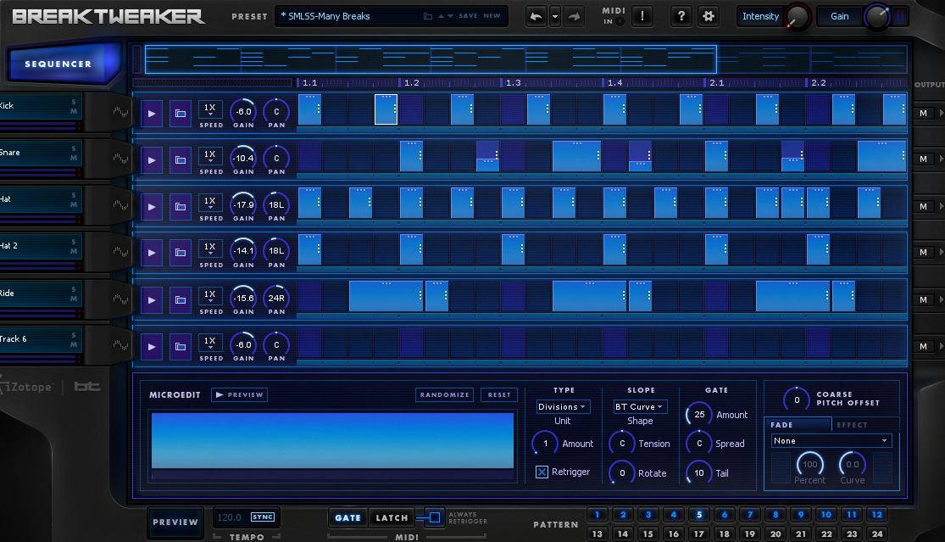The height and width of the screenshot is (542, 945).
Task: Open the Hat track sample browser folder
Action: point(181,206)
